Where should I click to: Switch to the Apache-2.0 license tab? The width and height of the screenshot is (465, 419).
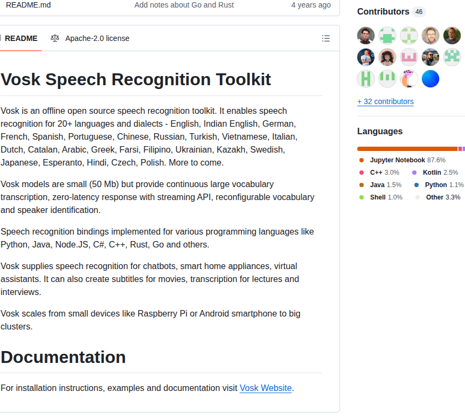tap(90, 38)
